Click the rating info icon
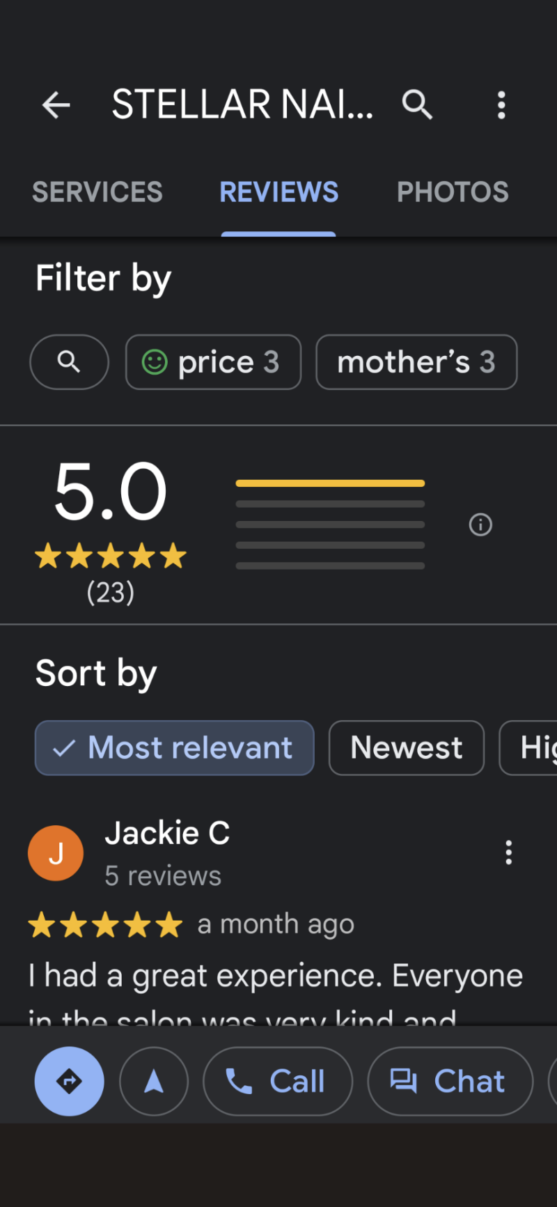 480,524
